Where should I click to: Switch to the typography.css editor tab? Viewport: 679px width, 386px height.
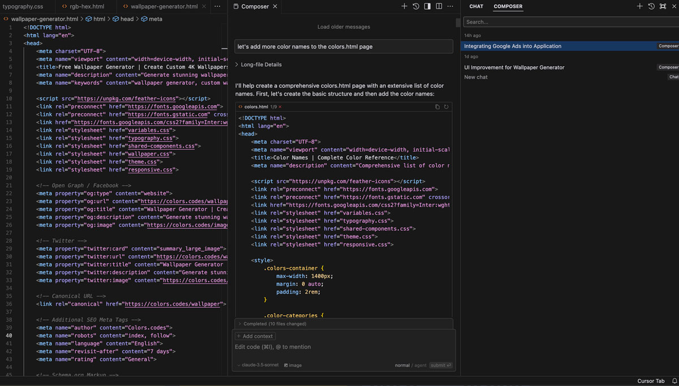tap(23, 7)
